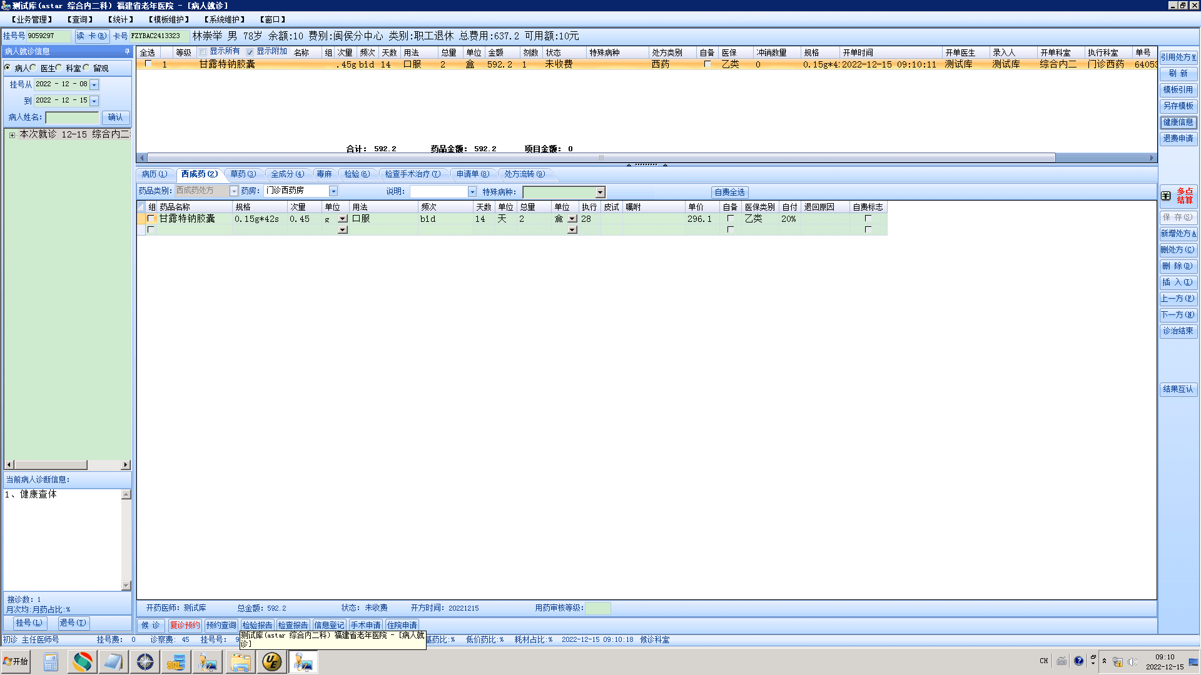Open the notepad taskbar icon
This screenshot has height=675, width=1201.
[113, 662]
